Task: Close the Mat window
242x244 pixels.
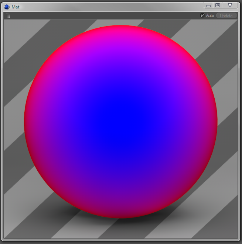Action: pyautogui.click(x=230, y=5)
